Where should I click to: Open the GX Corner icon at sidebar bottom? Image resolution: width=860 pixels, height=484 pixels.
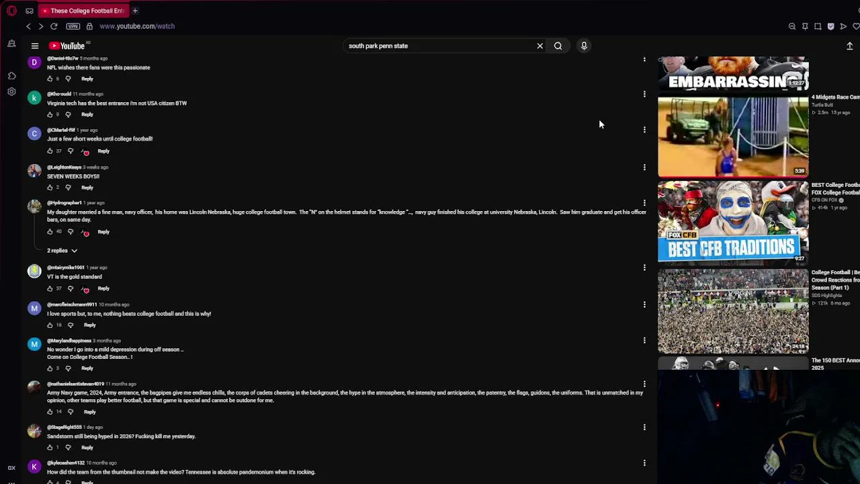11,468
